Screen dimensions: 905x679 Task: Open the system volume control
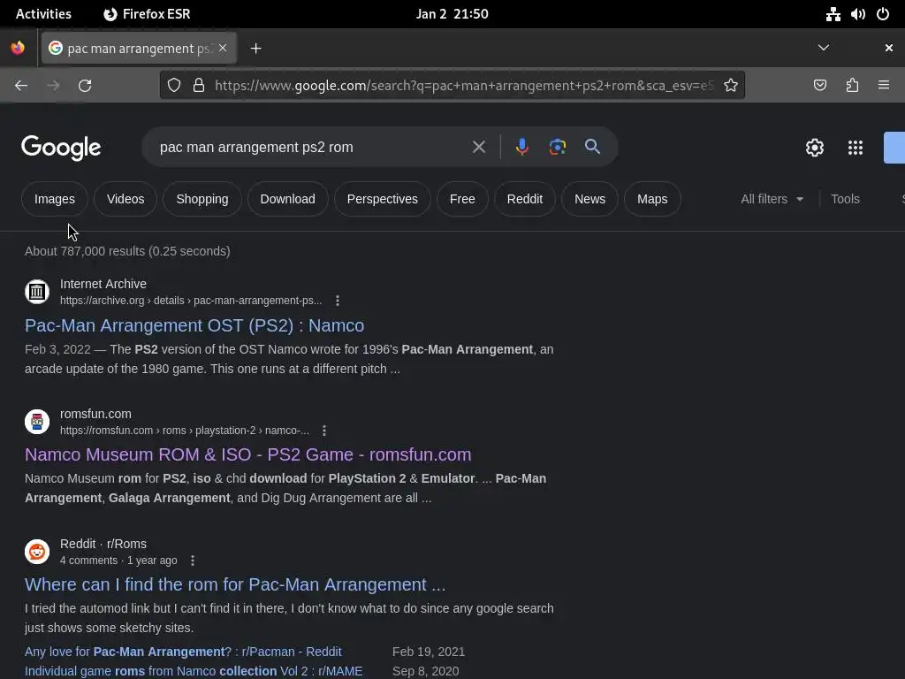click(857, 14)
